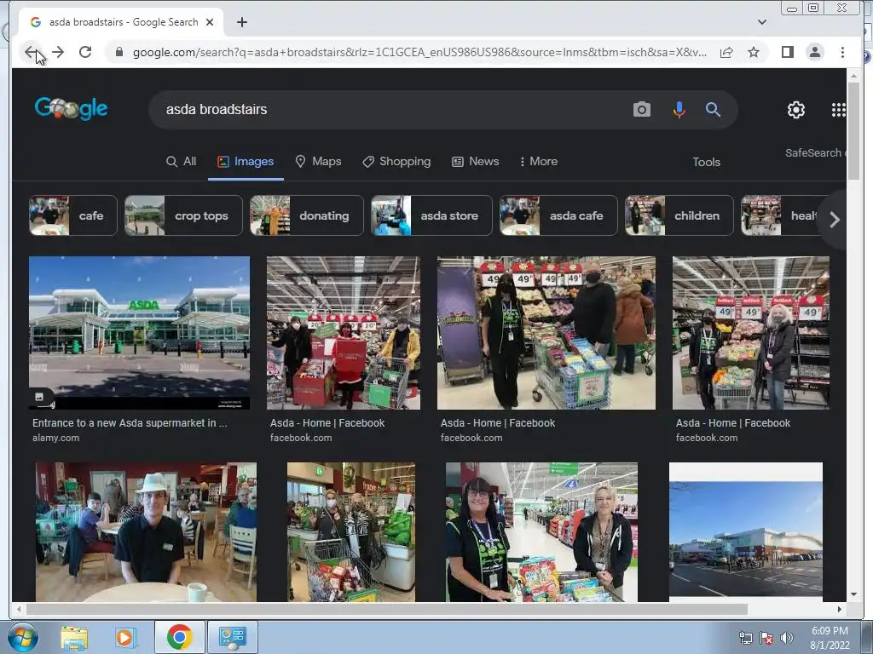Share this page from the address bar

[726, 52]
